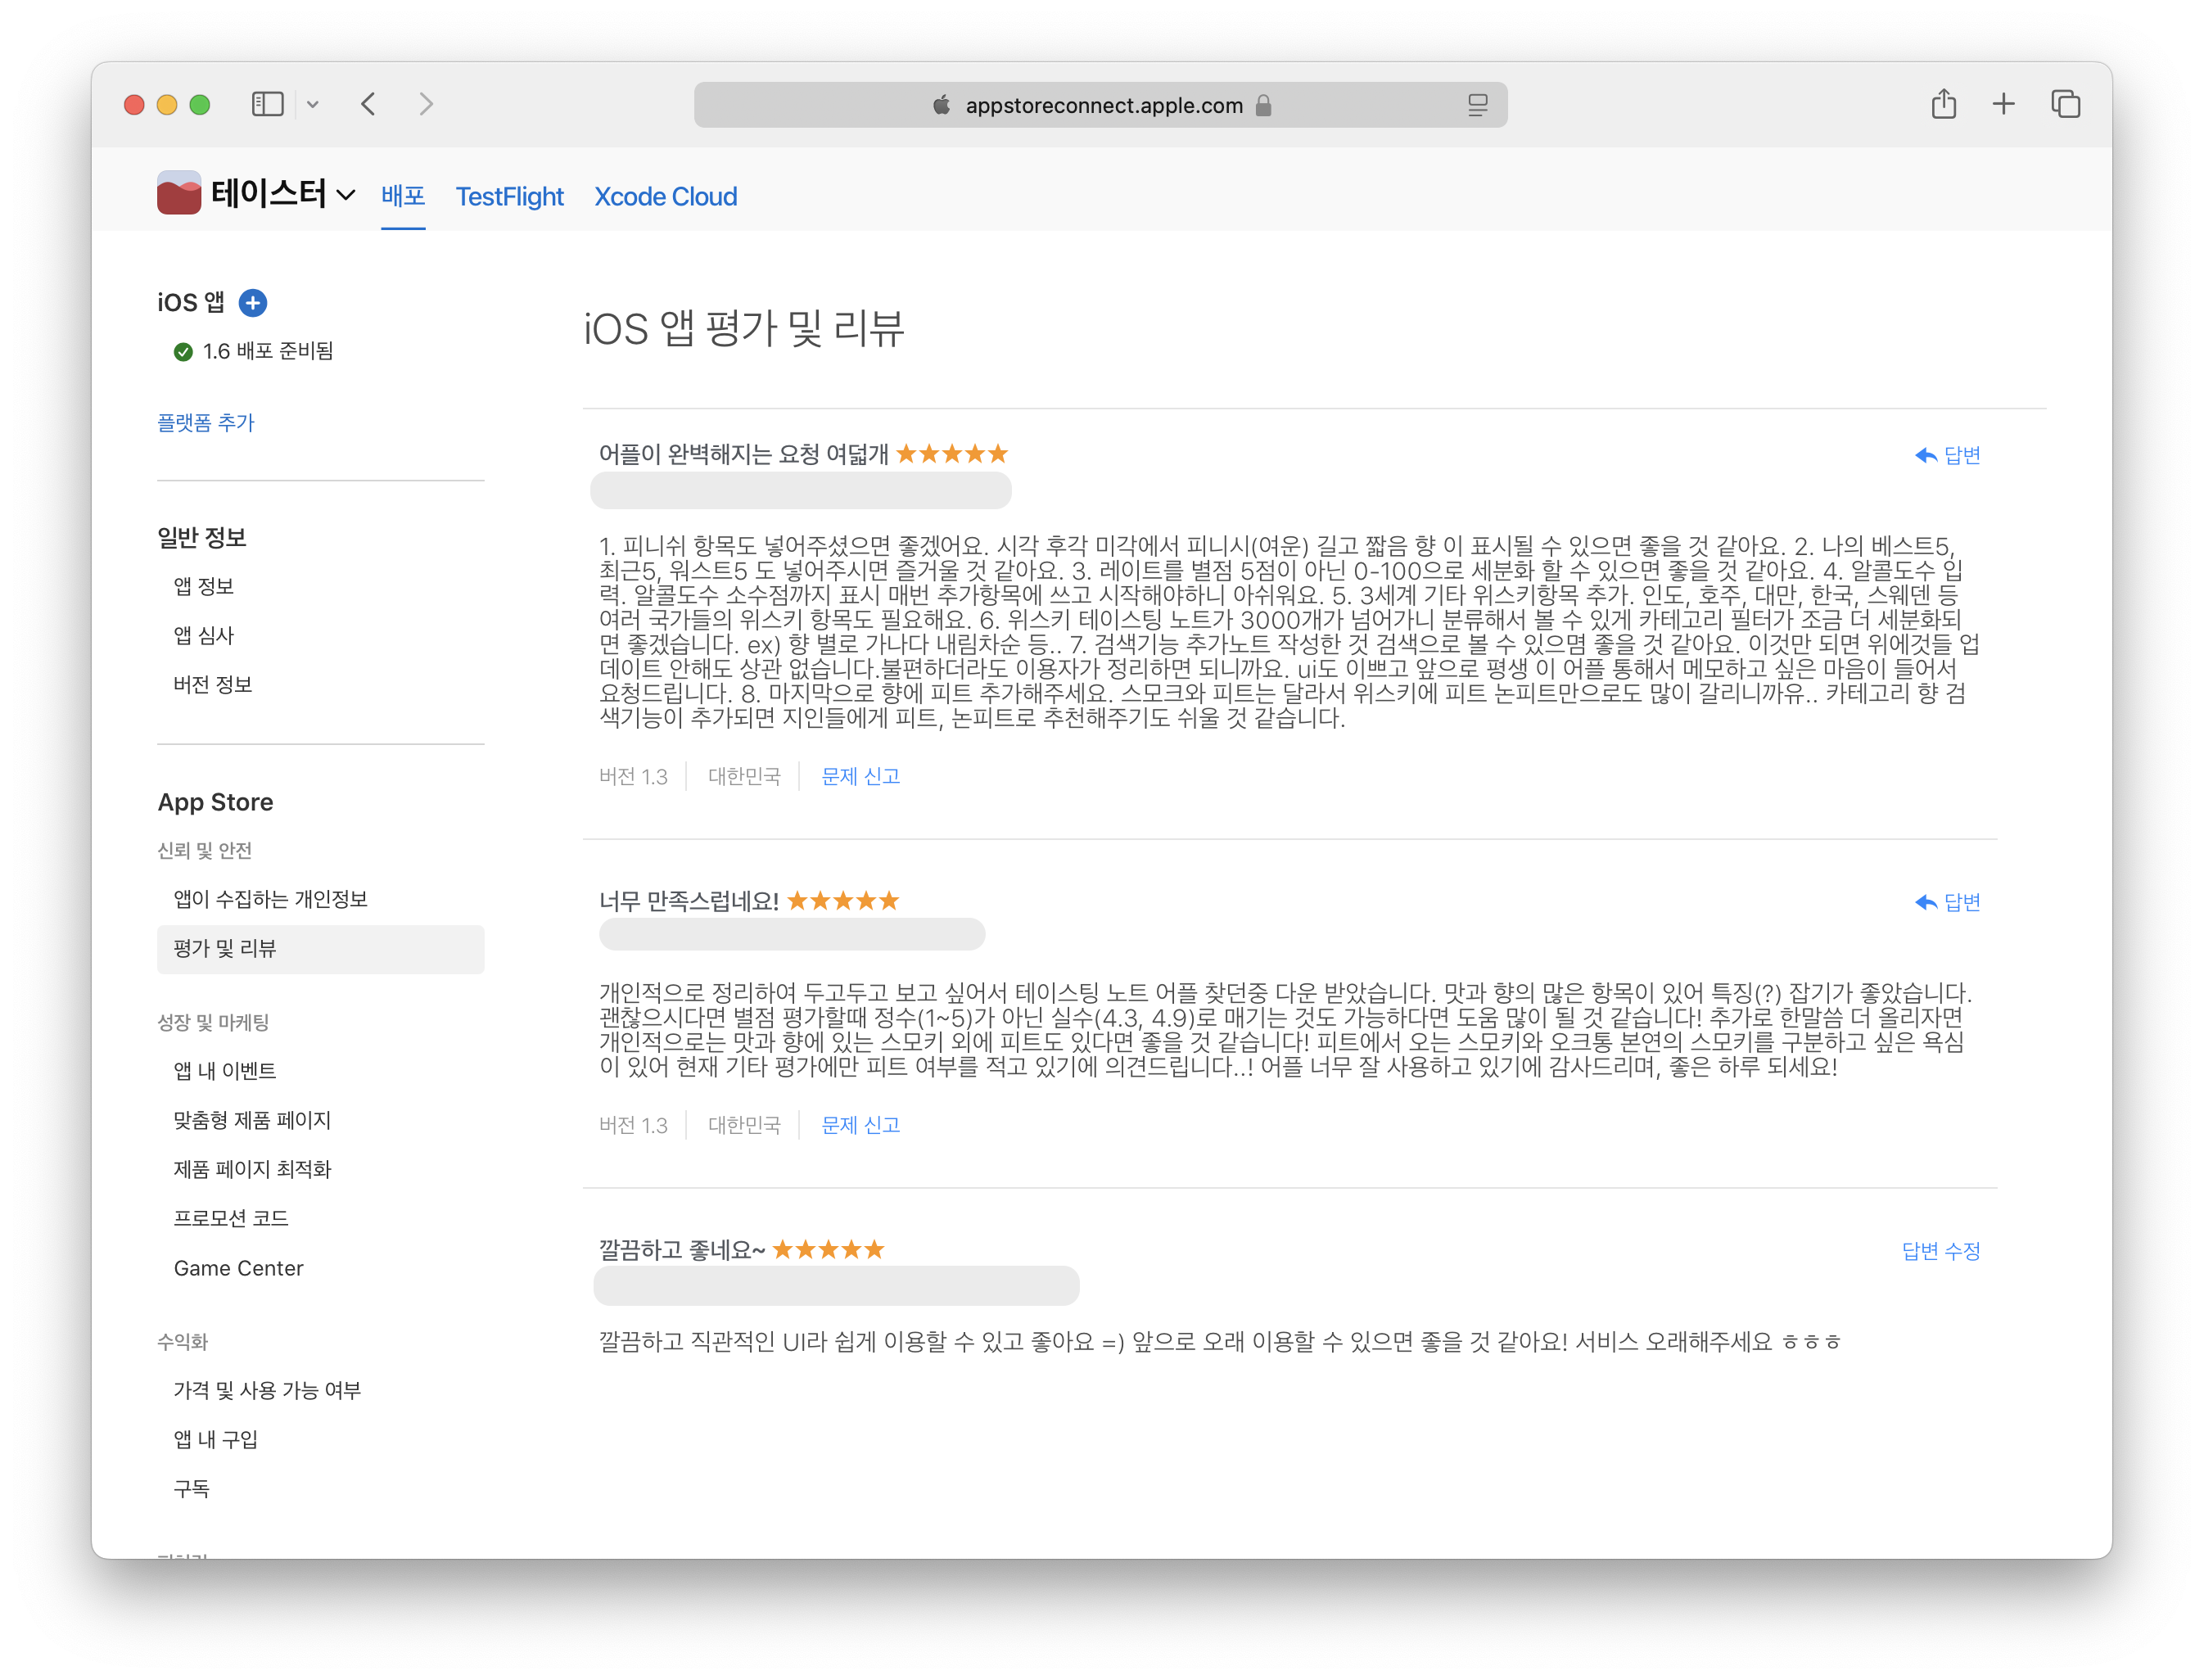Select the 배포 tab

tap(403, 196)
